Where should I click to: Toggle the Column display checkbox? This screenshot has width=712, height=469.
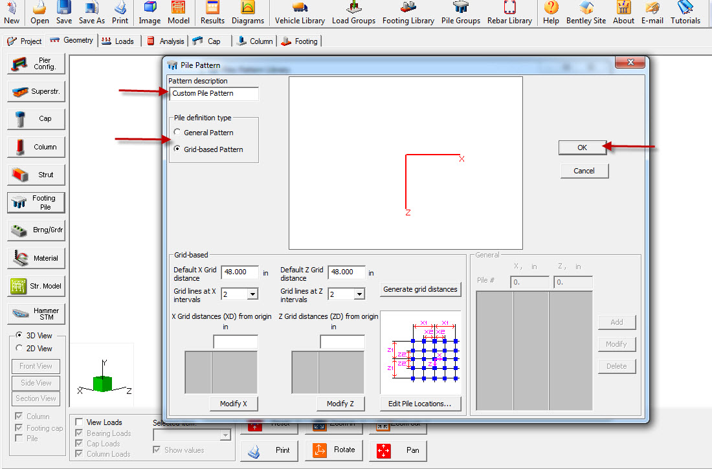point(19,416)
